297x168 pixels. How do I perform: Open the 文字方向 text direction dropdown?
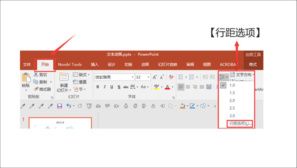tap(242, 75)
